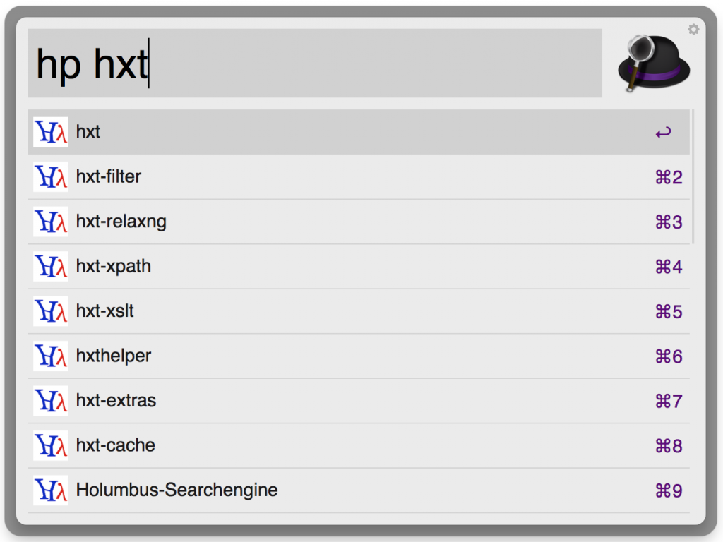Click the Haskell icon beside hxt-xpath
This screenshot has width=723, height=542.
click(x=51, y=266)
